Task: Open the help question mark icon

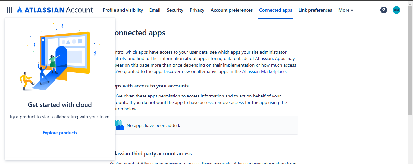Action: coord(384,10)
